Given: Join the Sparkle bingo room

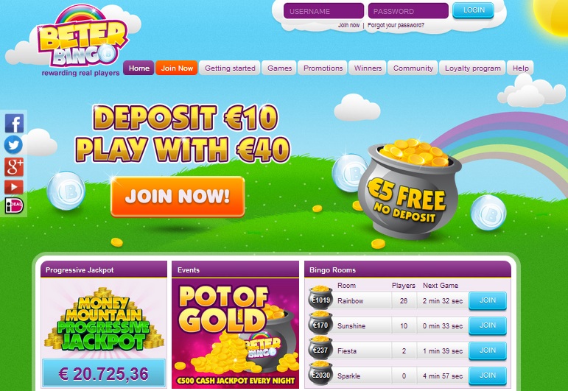Looking at the screenshot, I should (487, 376).
